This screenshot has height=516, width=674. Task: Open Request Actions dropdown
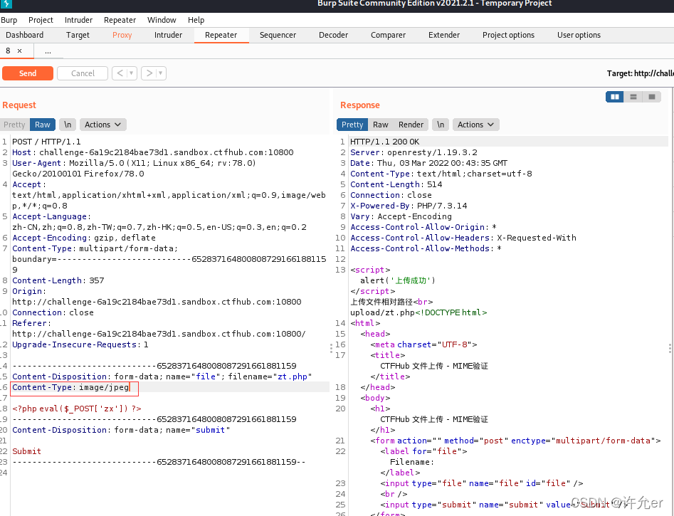pyautogui.click(x=102, y=125)
